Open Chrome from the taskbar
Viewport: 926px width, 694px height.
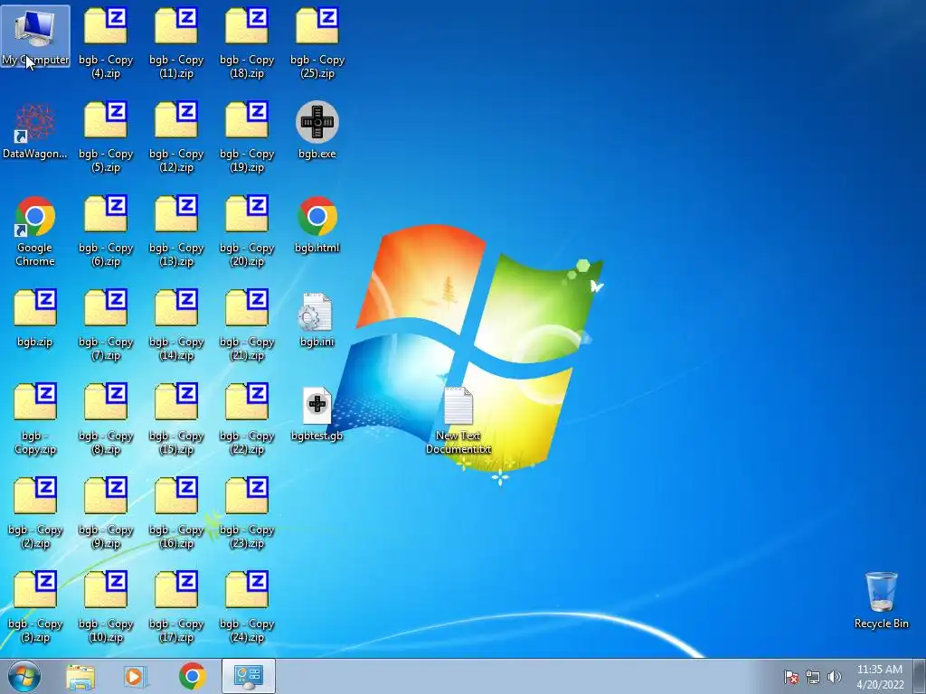coord(192,676)
